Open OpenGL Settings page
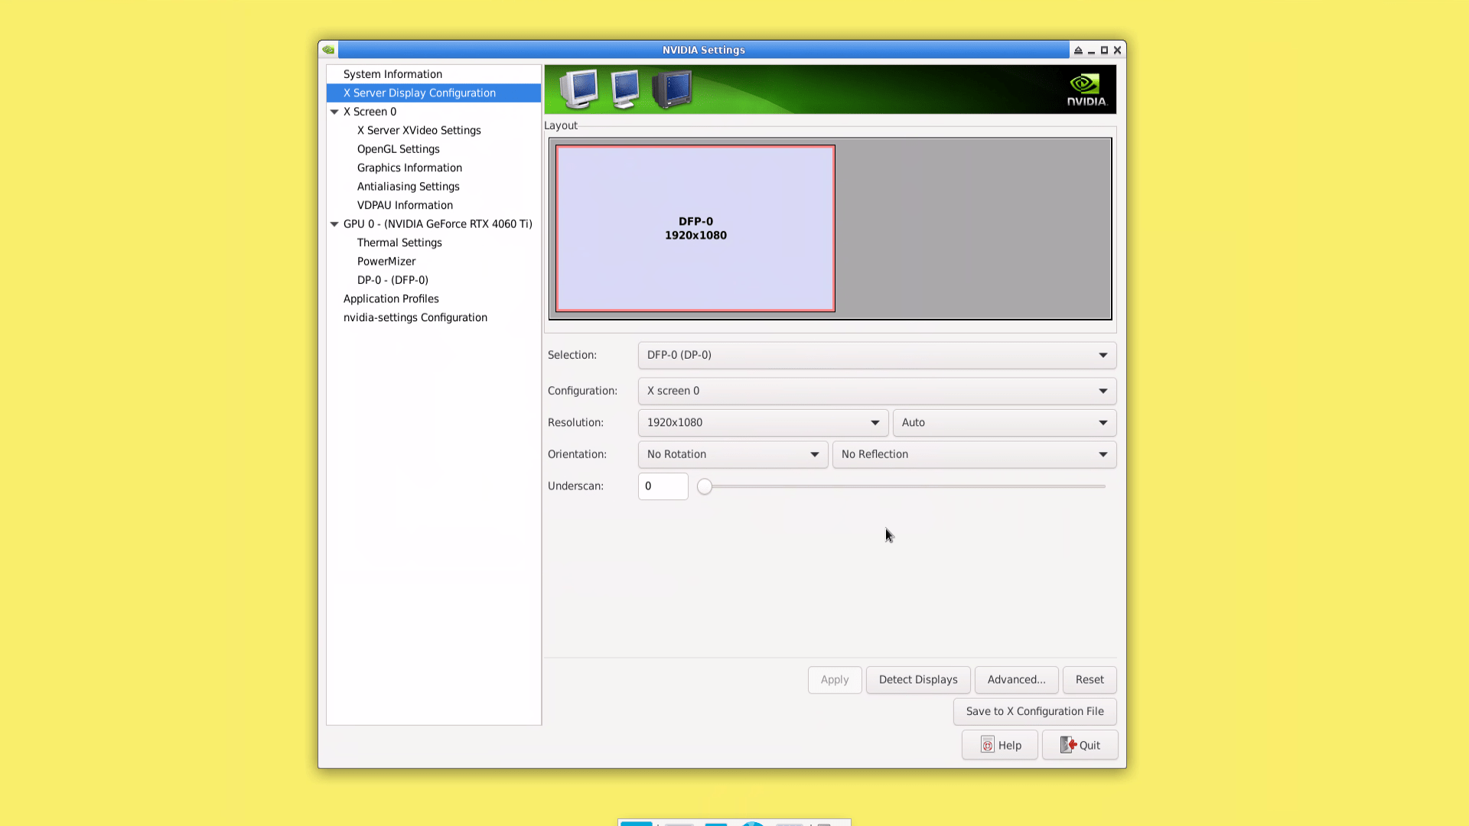This screenshot has width=1469, height=826. (398, 149)
